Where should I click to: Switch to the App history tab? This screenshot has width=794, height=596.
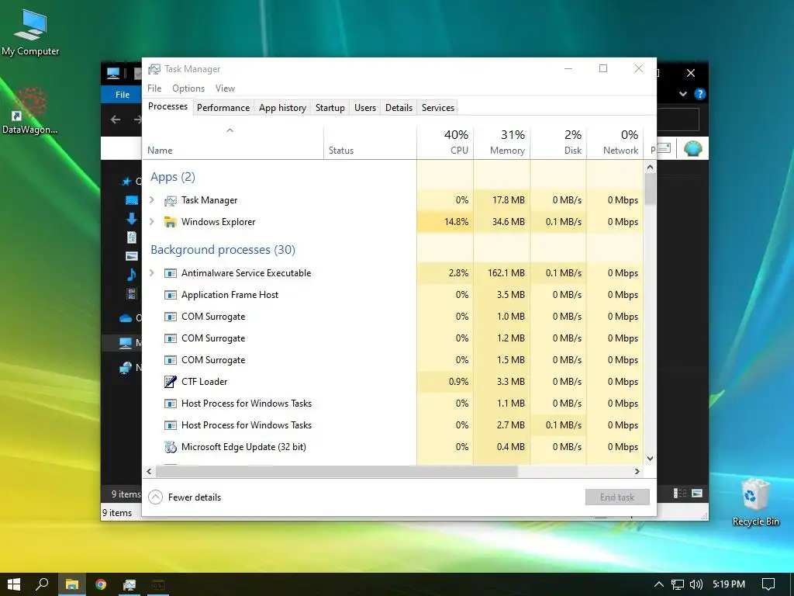point(282,107)
